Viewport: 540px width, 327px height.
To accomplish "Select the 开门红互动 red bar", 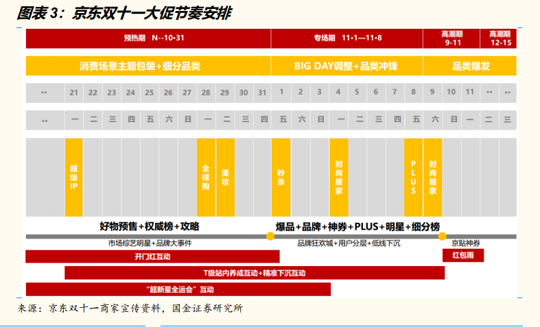I will click(x=152, y=256).
